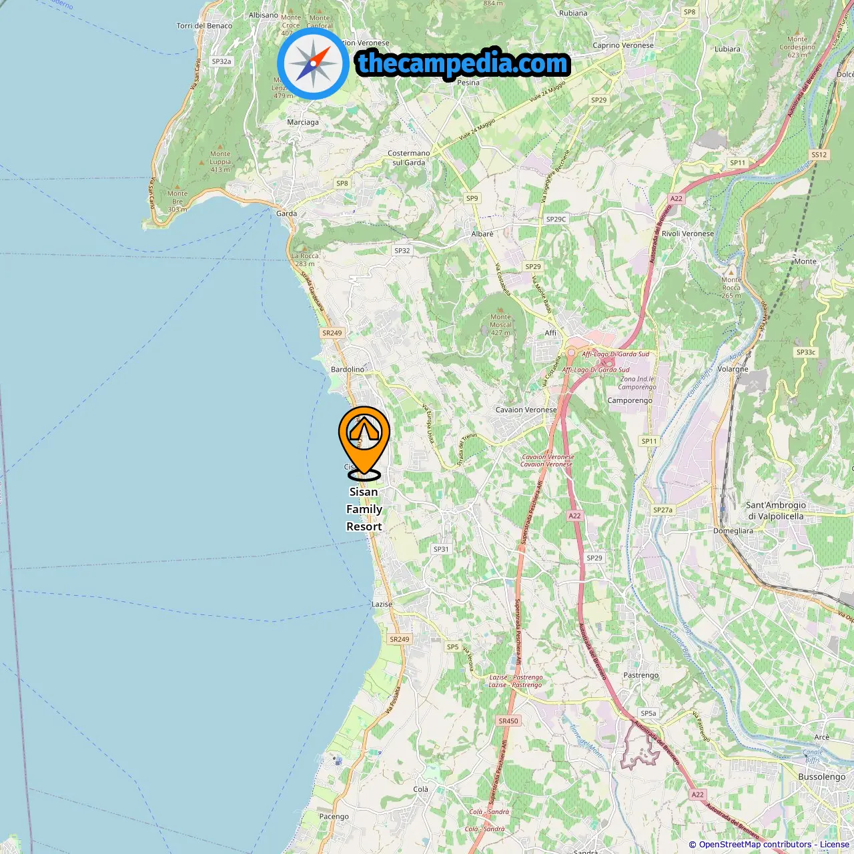Click the Affi motorway junction icon

(571, 353)
